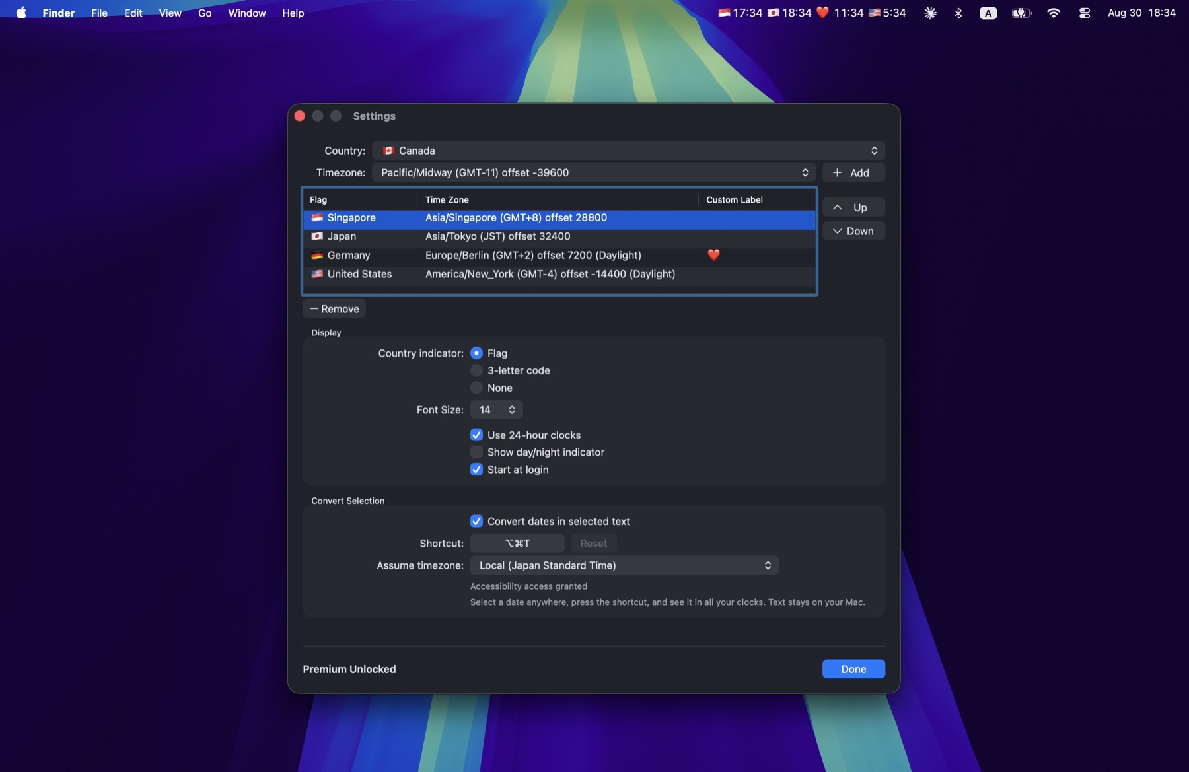The image size is (1189, 772).
Task: Open Bluetooth status menu
Action: [x=958, y=13]
